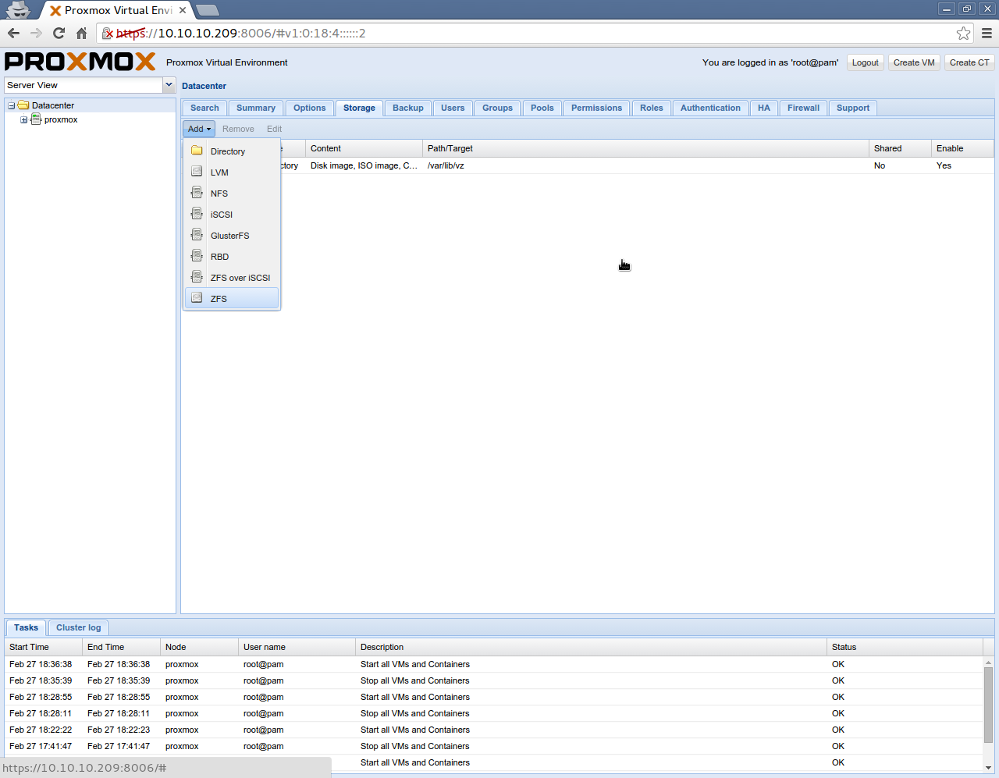This screenshot has height=778, width=999.
Task: Select the Storage tab
Action: click(x=359, y=108)
